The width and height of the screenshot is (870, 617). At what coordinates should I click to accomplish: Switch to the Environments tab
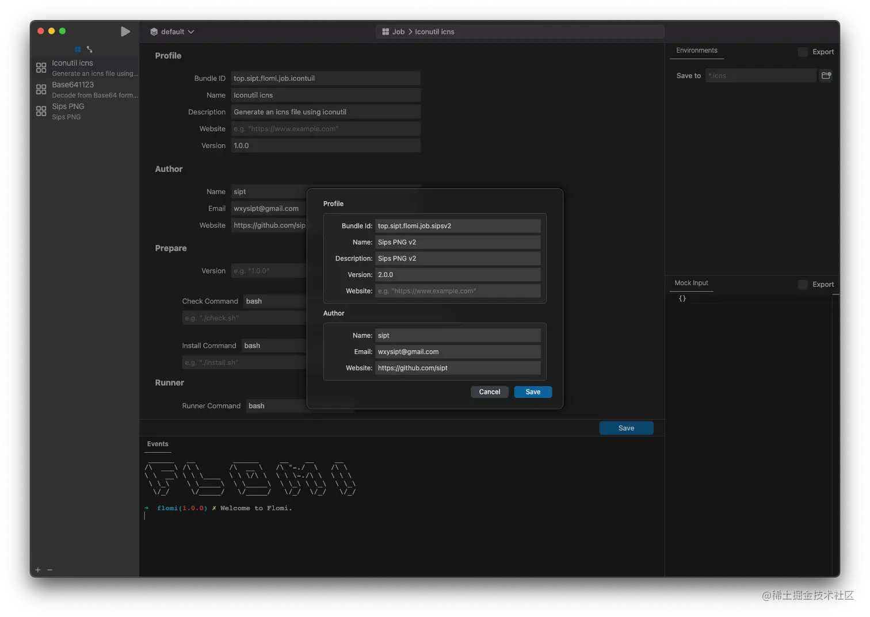click(x=697, y=51)
